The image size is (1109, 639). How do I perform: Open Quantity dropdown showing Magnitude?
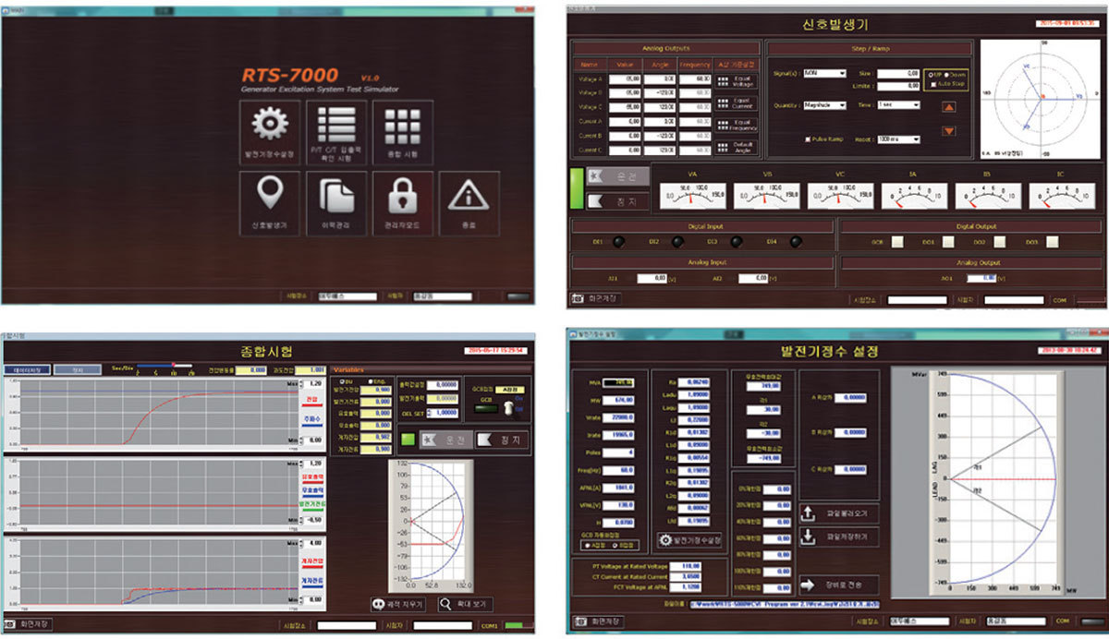coord(825,105)
